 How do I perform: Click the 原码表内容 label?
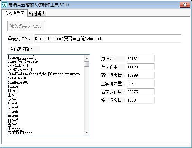point(21,49)
